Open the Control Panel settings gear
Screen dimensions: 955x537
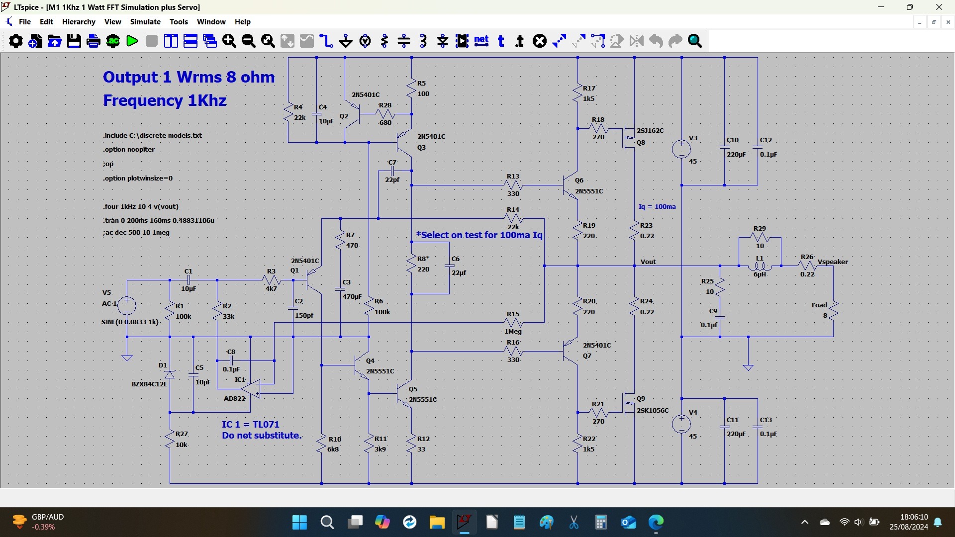(15, 41)
